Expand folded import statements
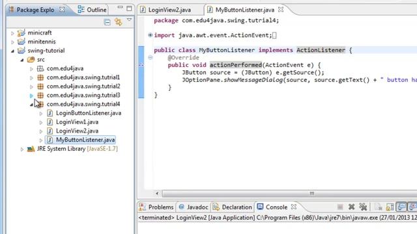This screenshot has height=234, width=417. pos(151,34)
